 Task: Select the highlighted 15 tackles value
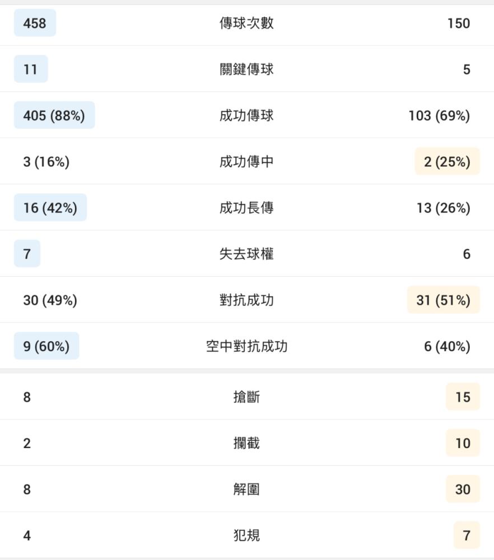463,397
